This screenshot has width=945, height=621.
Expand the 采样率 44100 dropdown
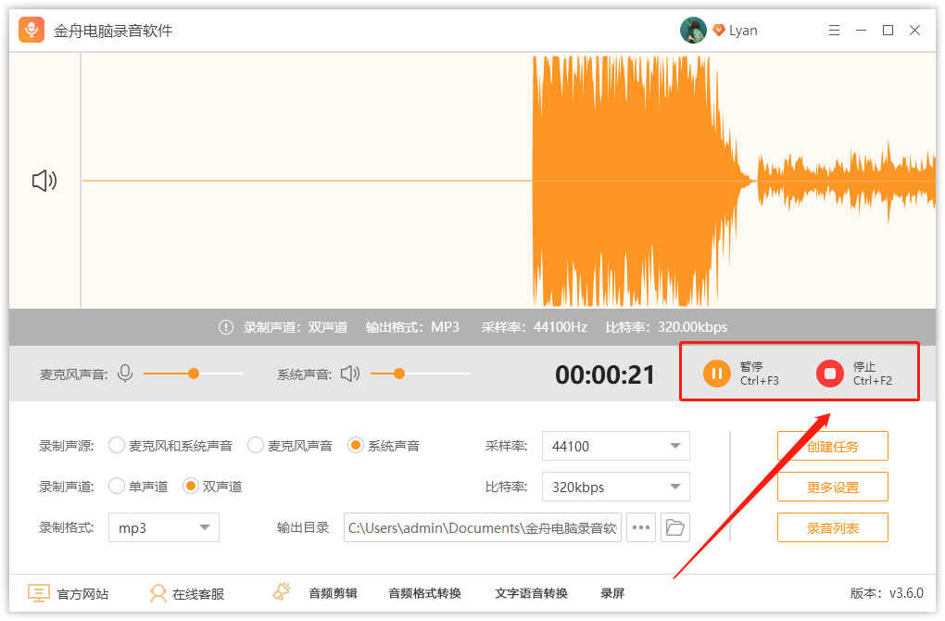tap(615, 446)
